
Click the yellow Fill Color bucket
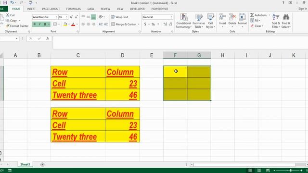[65, 24]
